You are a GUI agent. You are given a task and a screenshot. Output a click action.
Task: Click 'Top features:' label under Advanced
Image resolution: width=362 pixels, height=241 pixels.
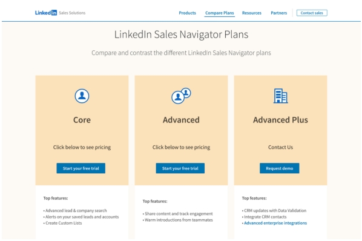(155, 201)
